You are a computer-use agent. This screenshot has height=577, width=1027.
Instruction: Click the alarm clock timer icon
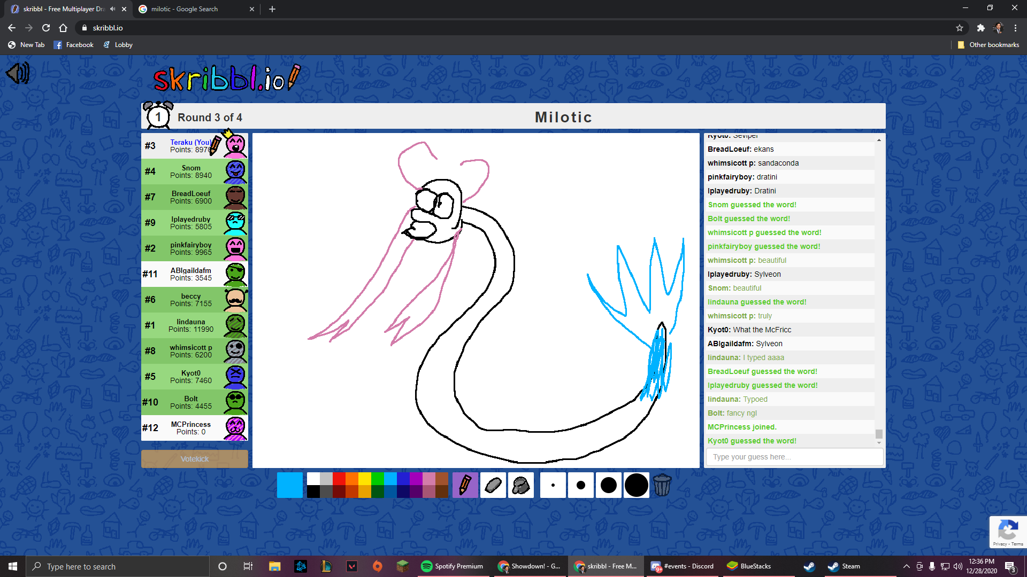tap(158, 115)
